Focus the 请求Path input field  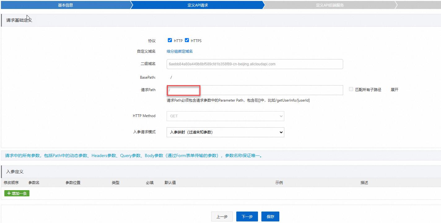(x=255, y=90)
